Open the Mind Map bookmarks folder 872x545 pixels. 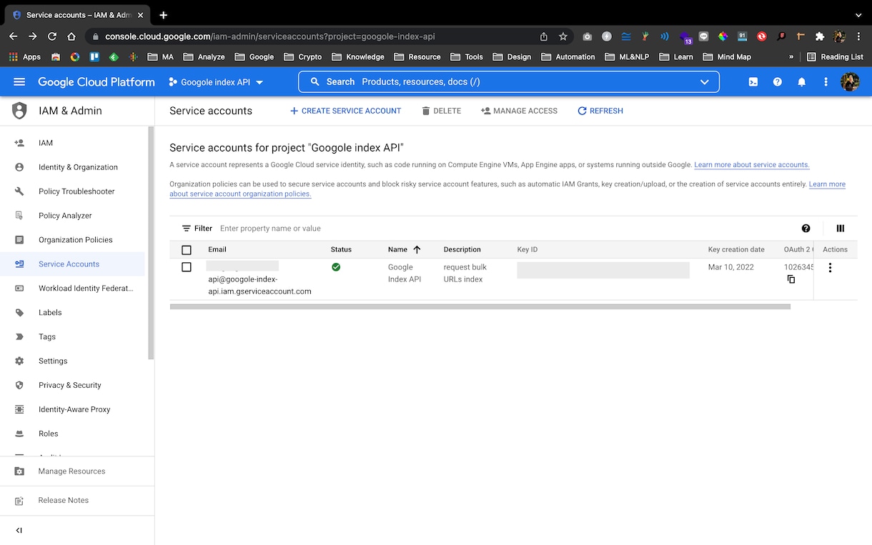pyautogui.click(x=727, y=57)
